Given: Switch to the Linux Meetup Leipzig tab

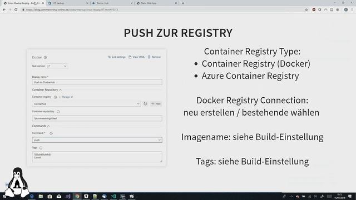Looking at the screenshot, I should point(23,3).
